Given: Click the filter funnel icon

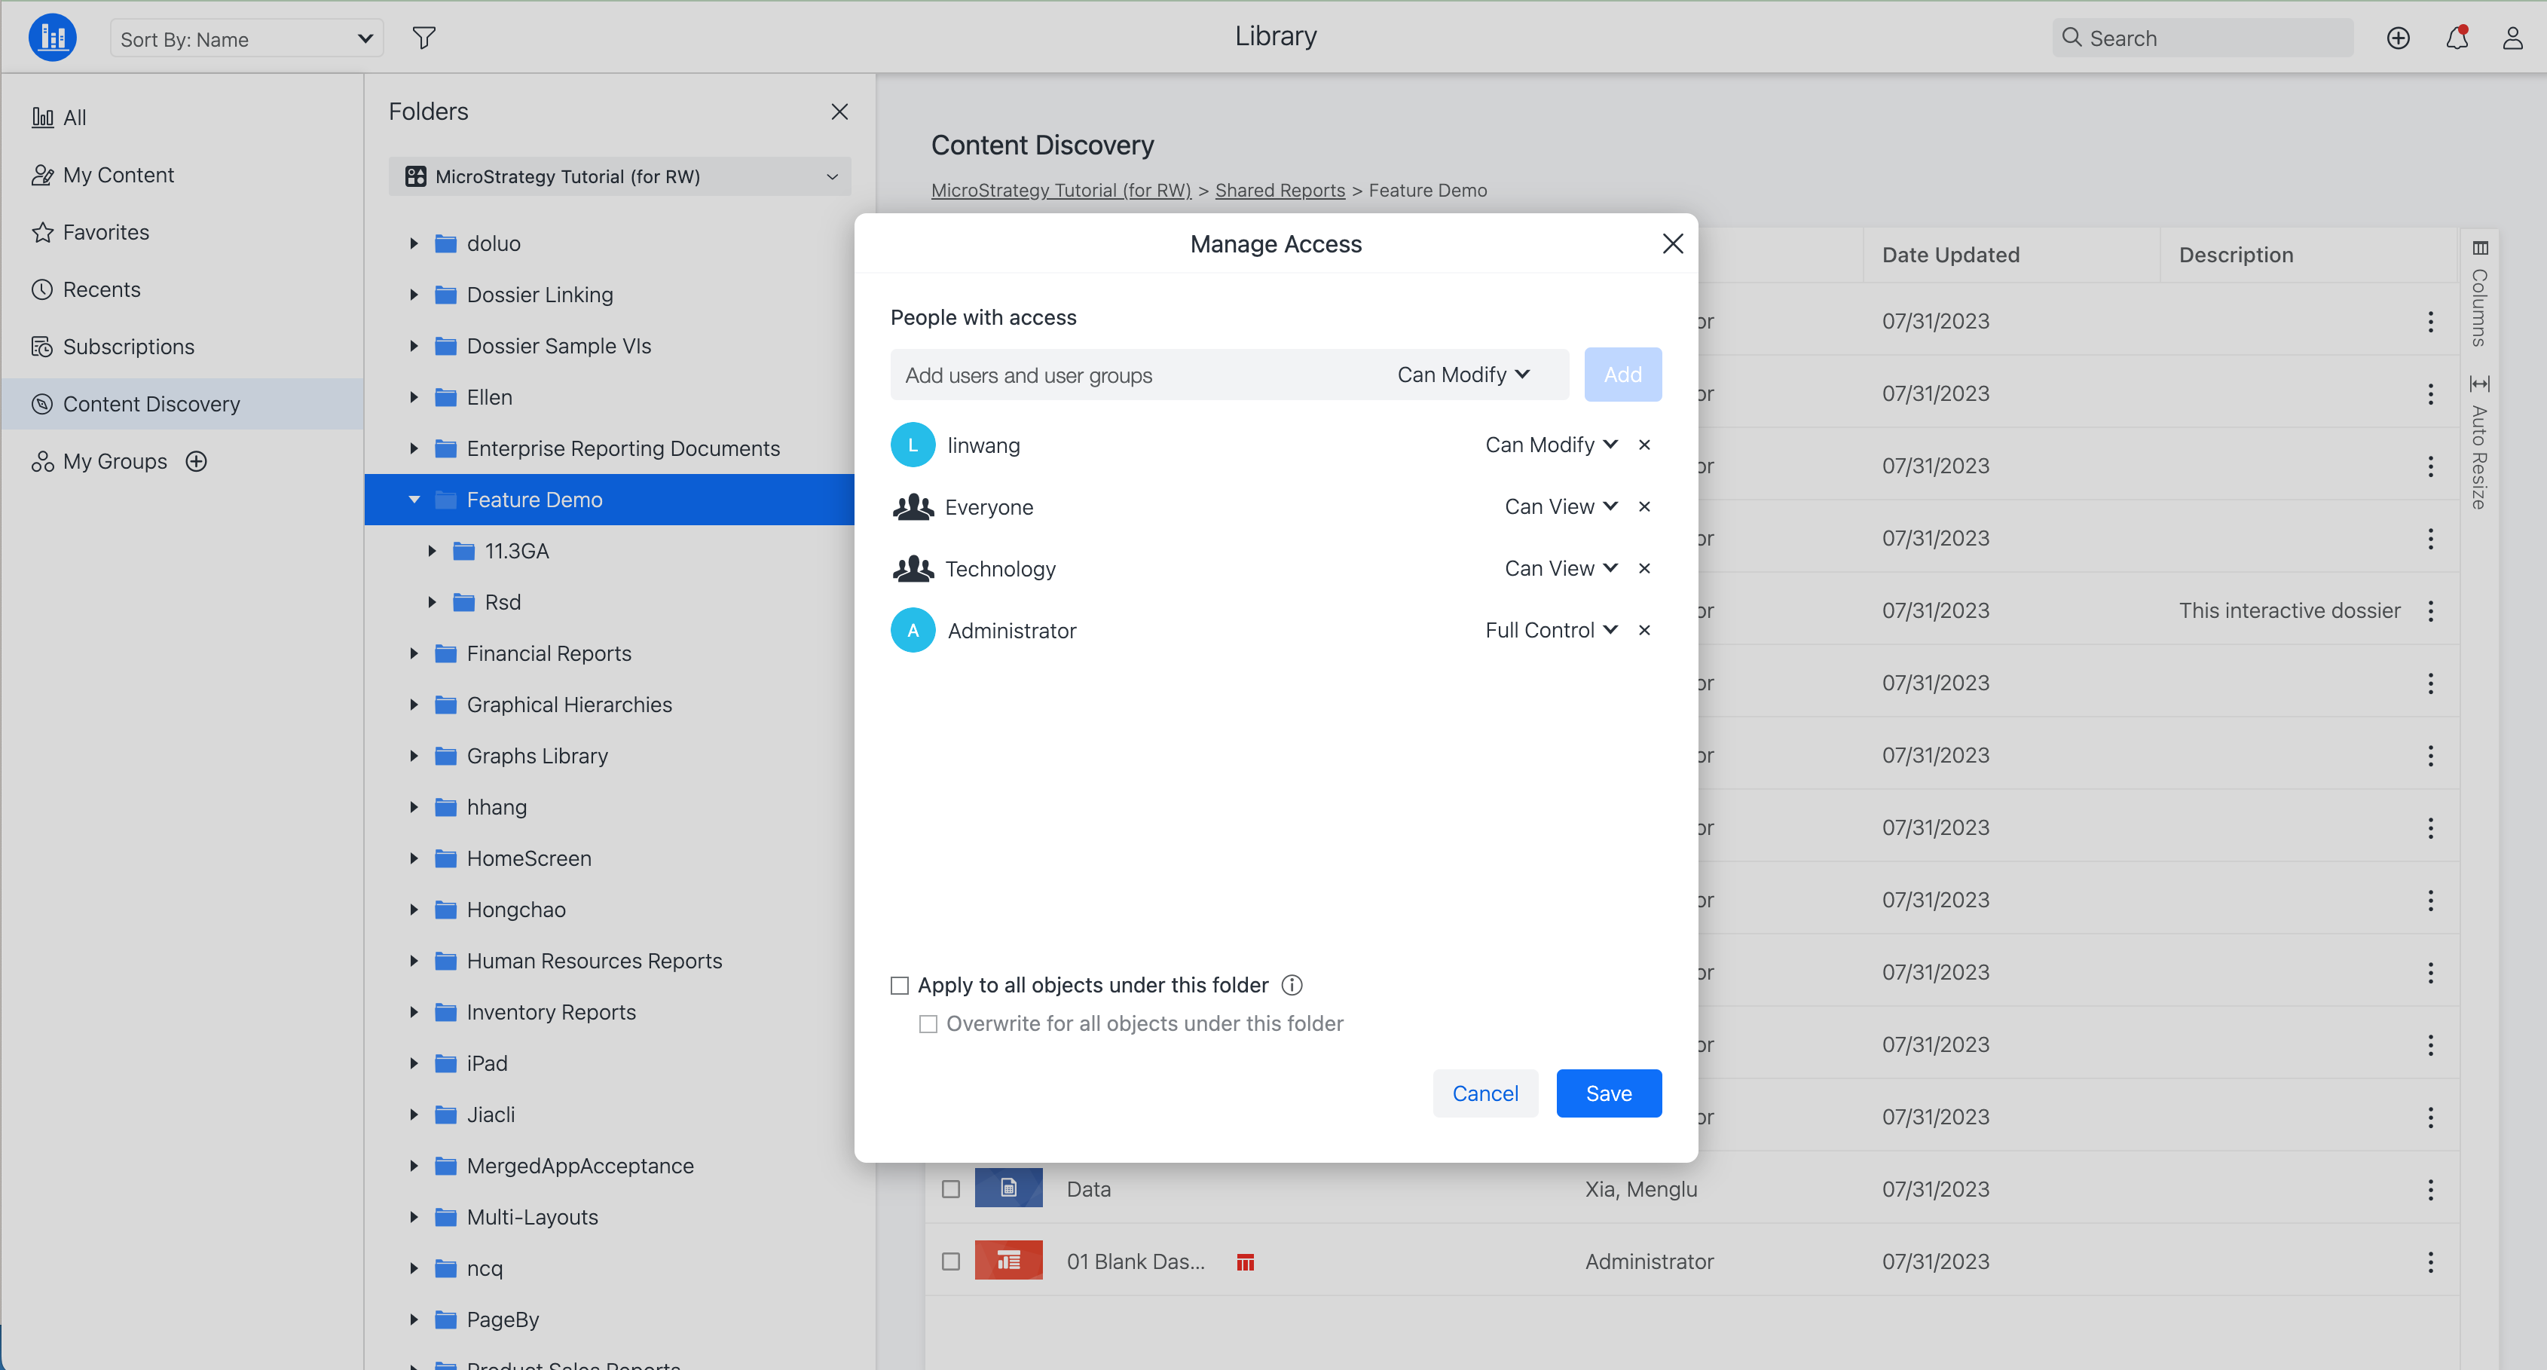Looking at the screenshot, I should [x=424, y=38].
